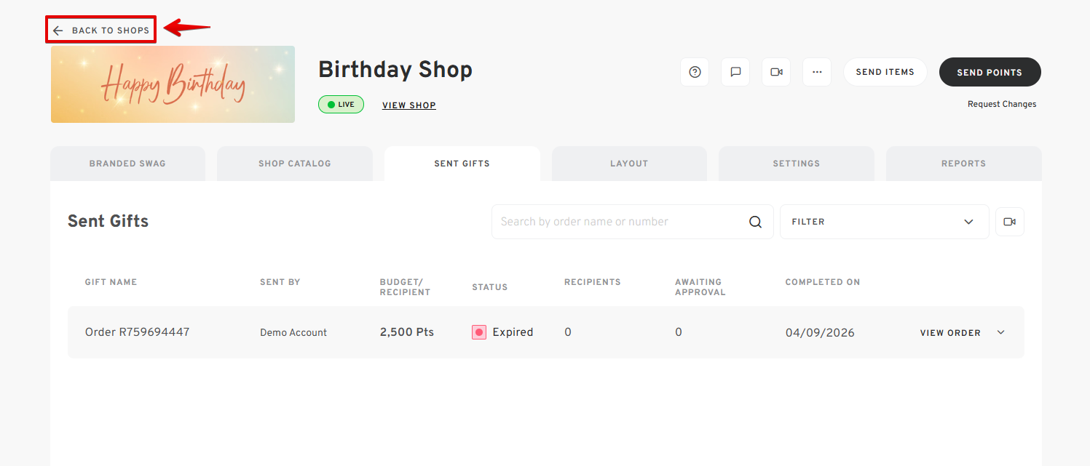Open the chat message icon

[735, 72]
